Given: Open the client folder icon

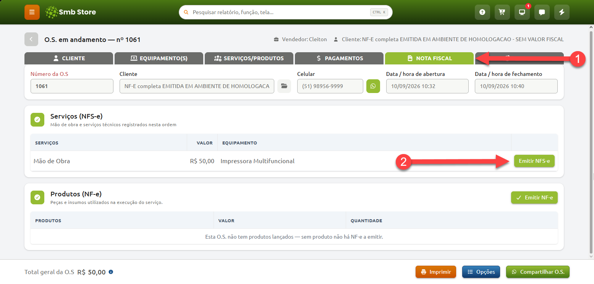Looking at the screenshot, I should pyautogui.click(x=284, y=86).
